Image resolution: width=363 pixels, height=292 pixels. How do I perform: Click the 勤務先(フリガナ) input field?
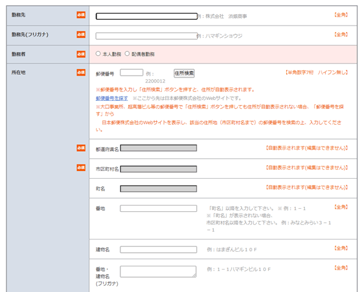(x=147, y=36)
